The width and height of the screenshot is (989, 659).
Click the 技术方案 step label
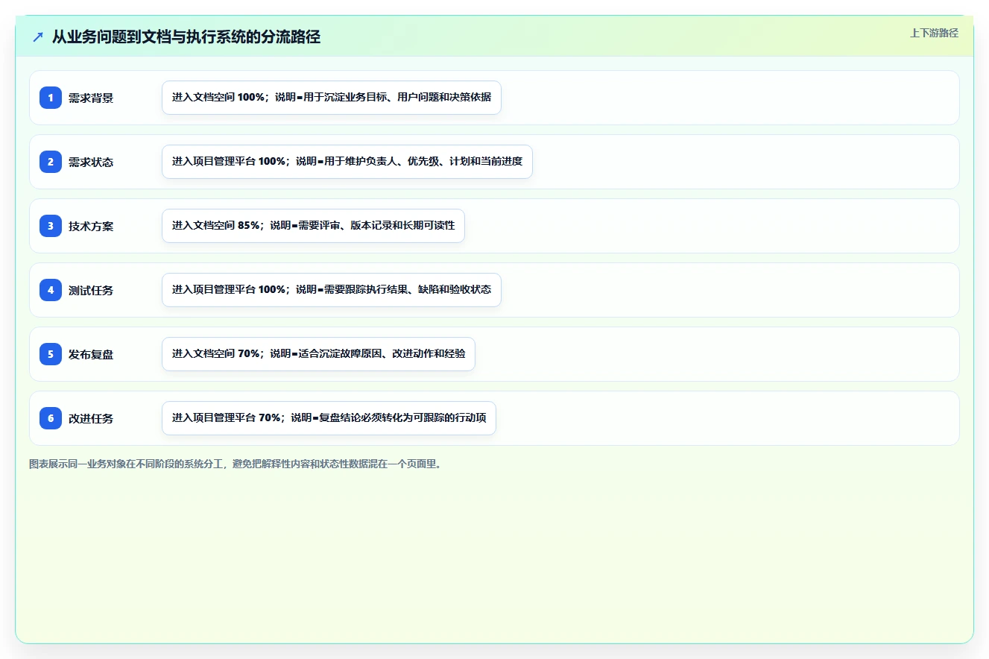(91, 226)
